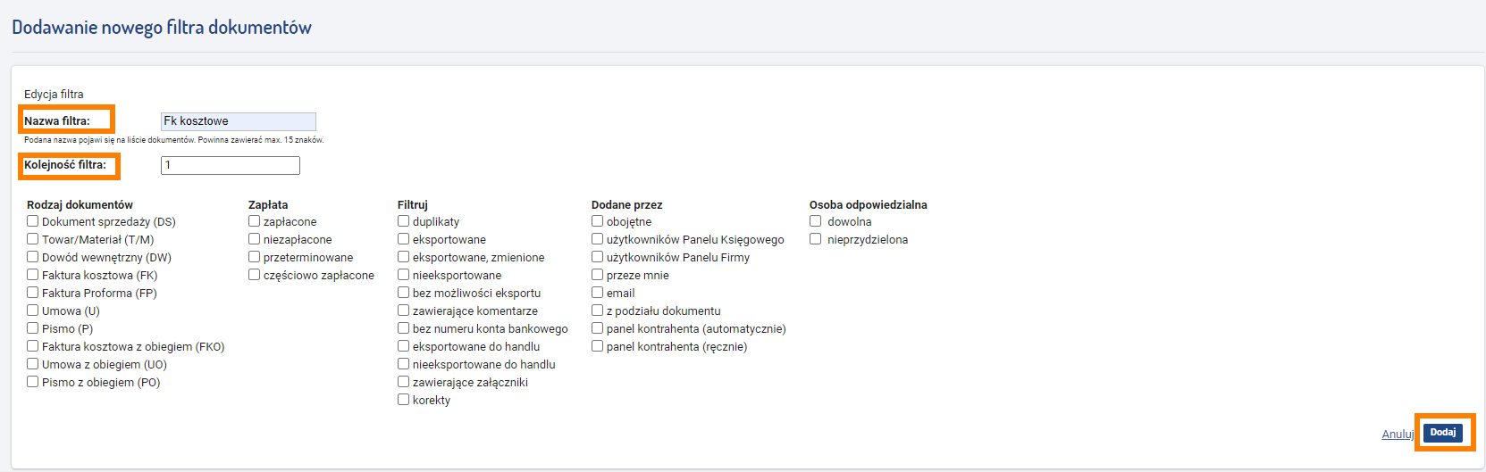Image resolution: width=1486 pixels, height=472 pixels.
Task: Select the niezapłacone checkbox
Action: point(255,239)
